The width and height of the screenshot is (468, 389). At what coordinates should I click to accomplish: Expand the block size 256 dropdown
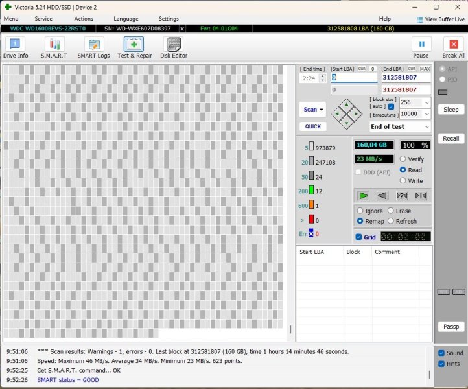pos(426,102)
